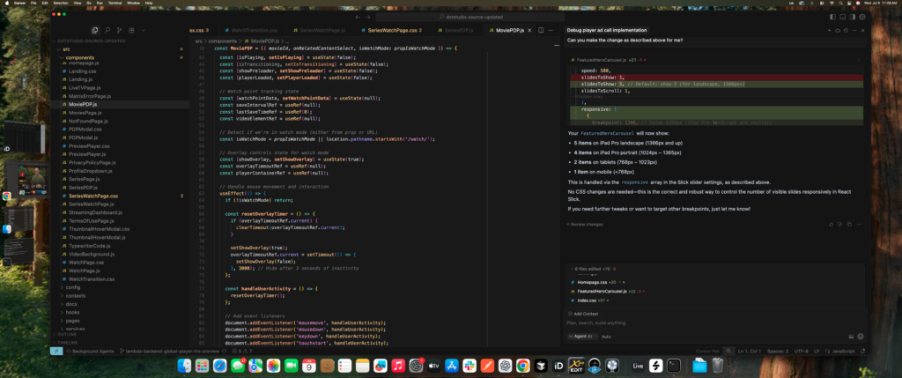Attach an image with the image icon

(x=851, y=337)
